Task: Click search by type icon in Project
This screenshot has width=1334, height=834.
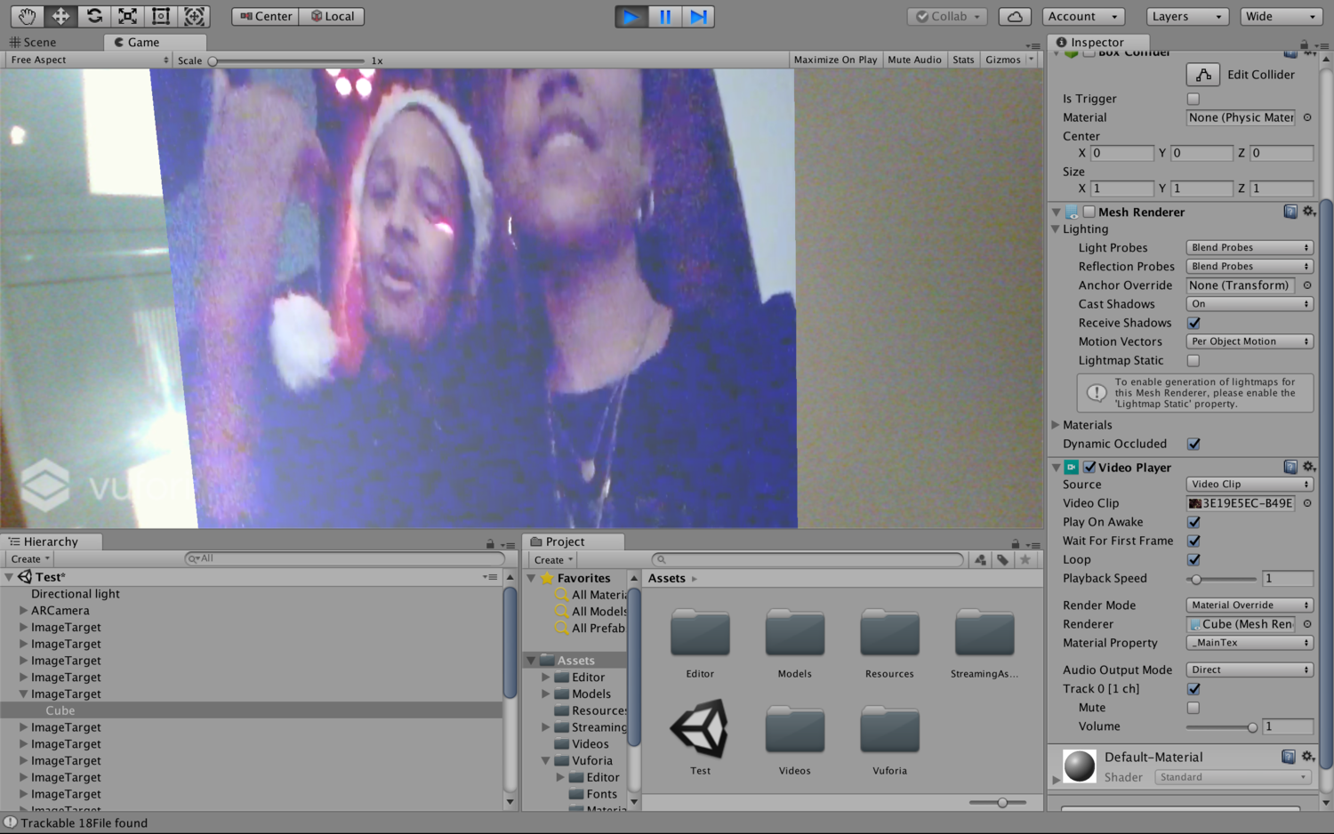Action: [x=980, y=559]
